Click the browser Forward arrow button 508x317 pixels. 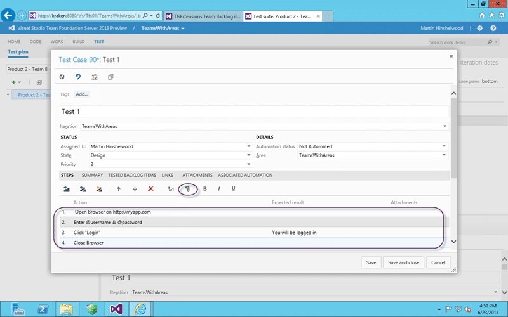coord(22,15)
